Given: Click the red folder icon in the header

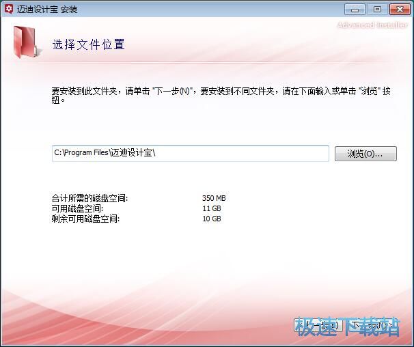Looking at the screenshot, I should pyautogui.click(x=27, y=42).
